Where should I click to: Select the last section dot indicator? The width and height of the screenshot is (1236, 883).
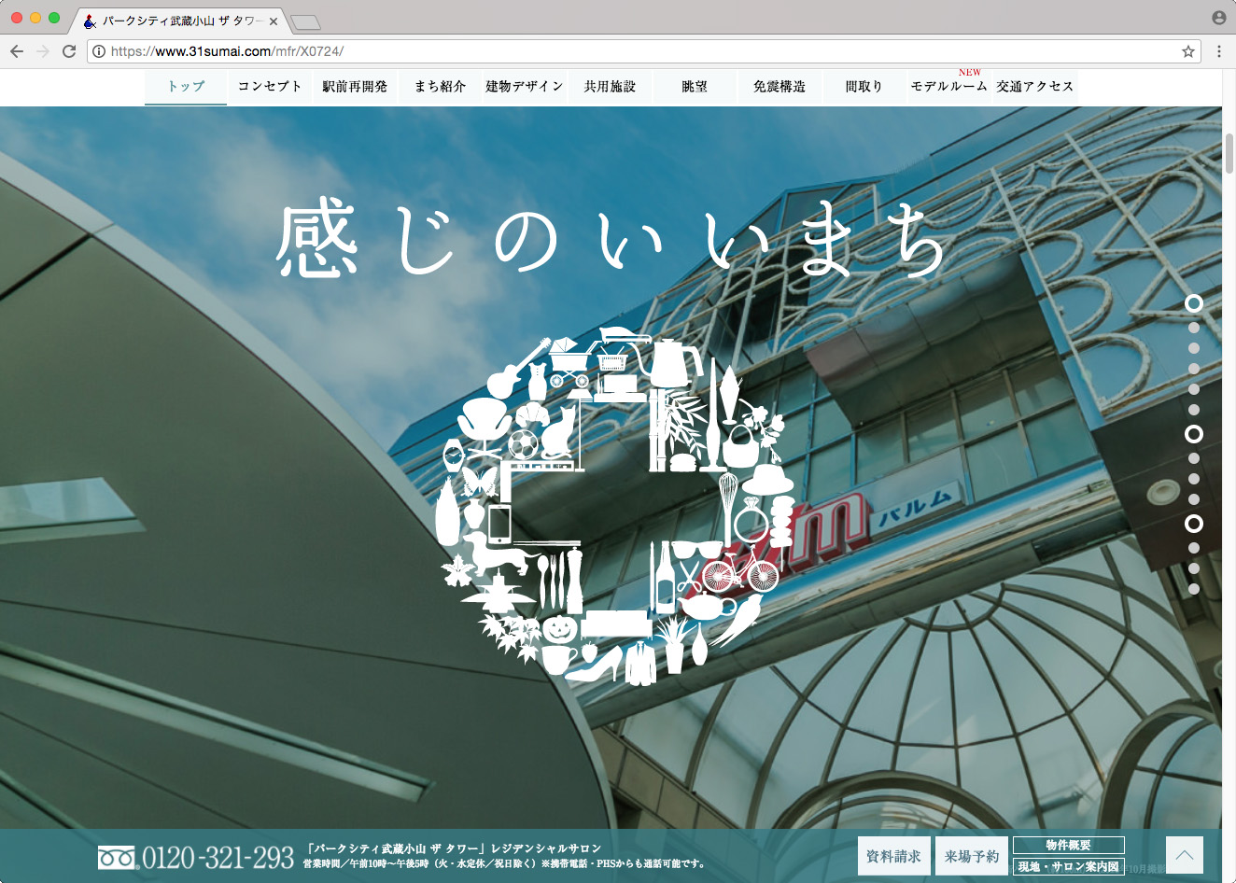pos(1194,589)
